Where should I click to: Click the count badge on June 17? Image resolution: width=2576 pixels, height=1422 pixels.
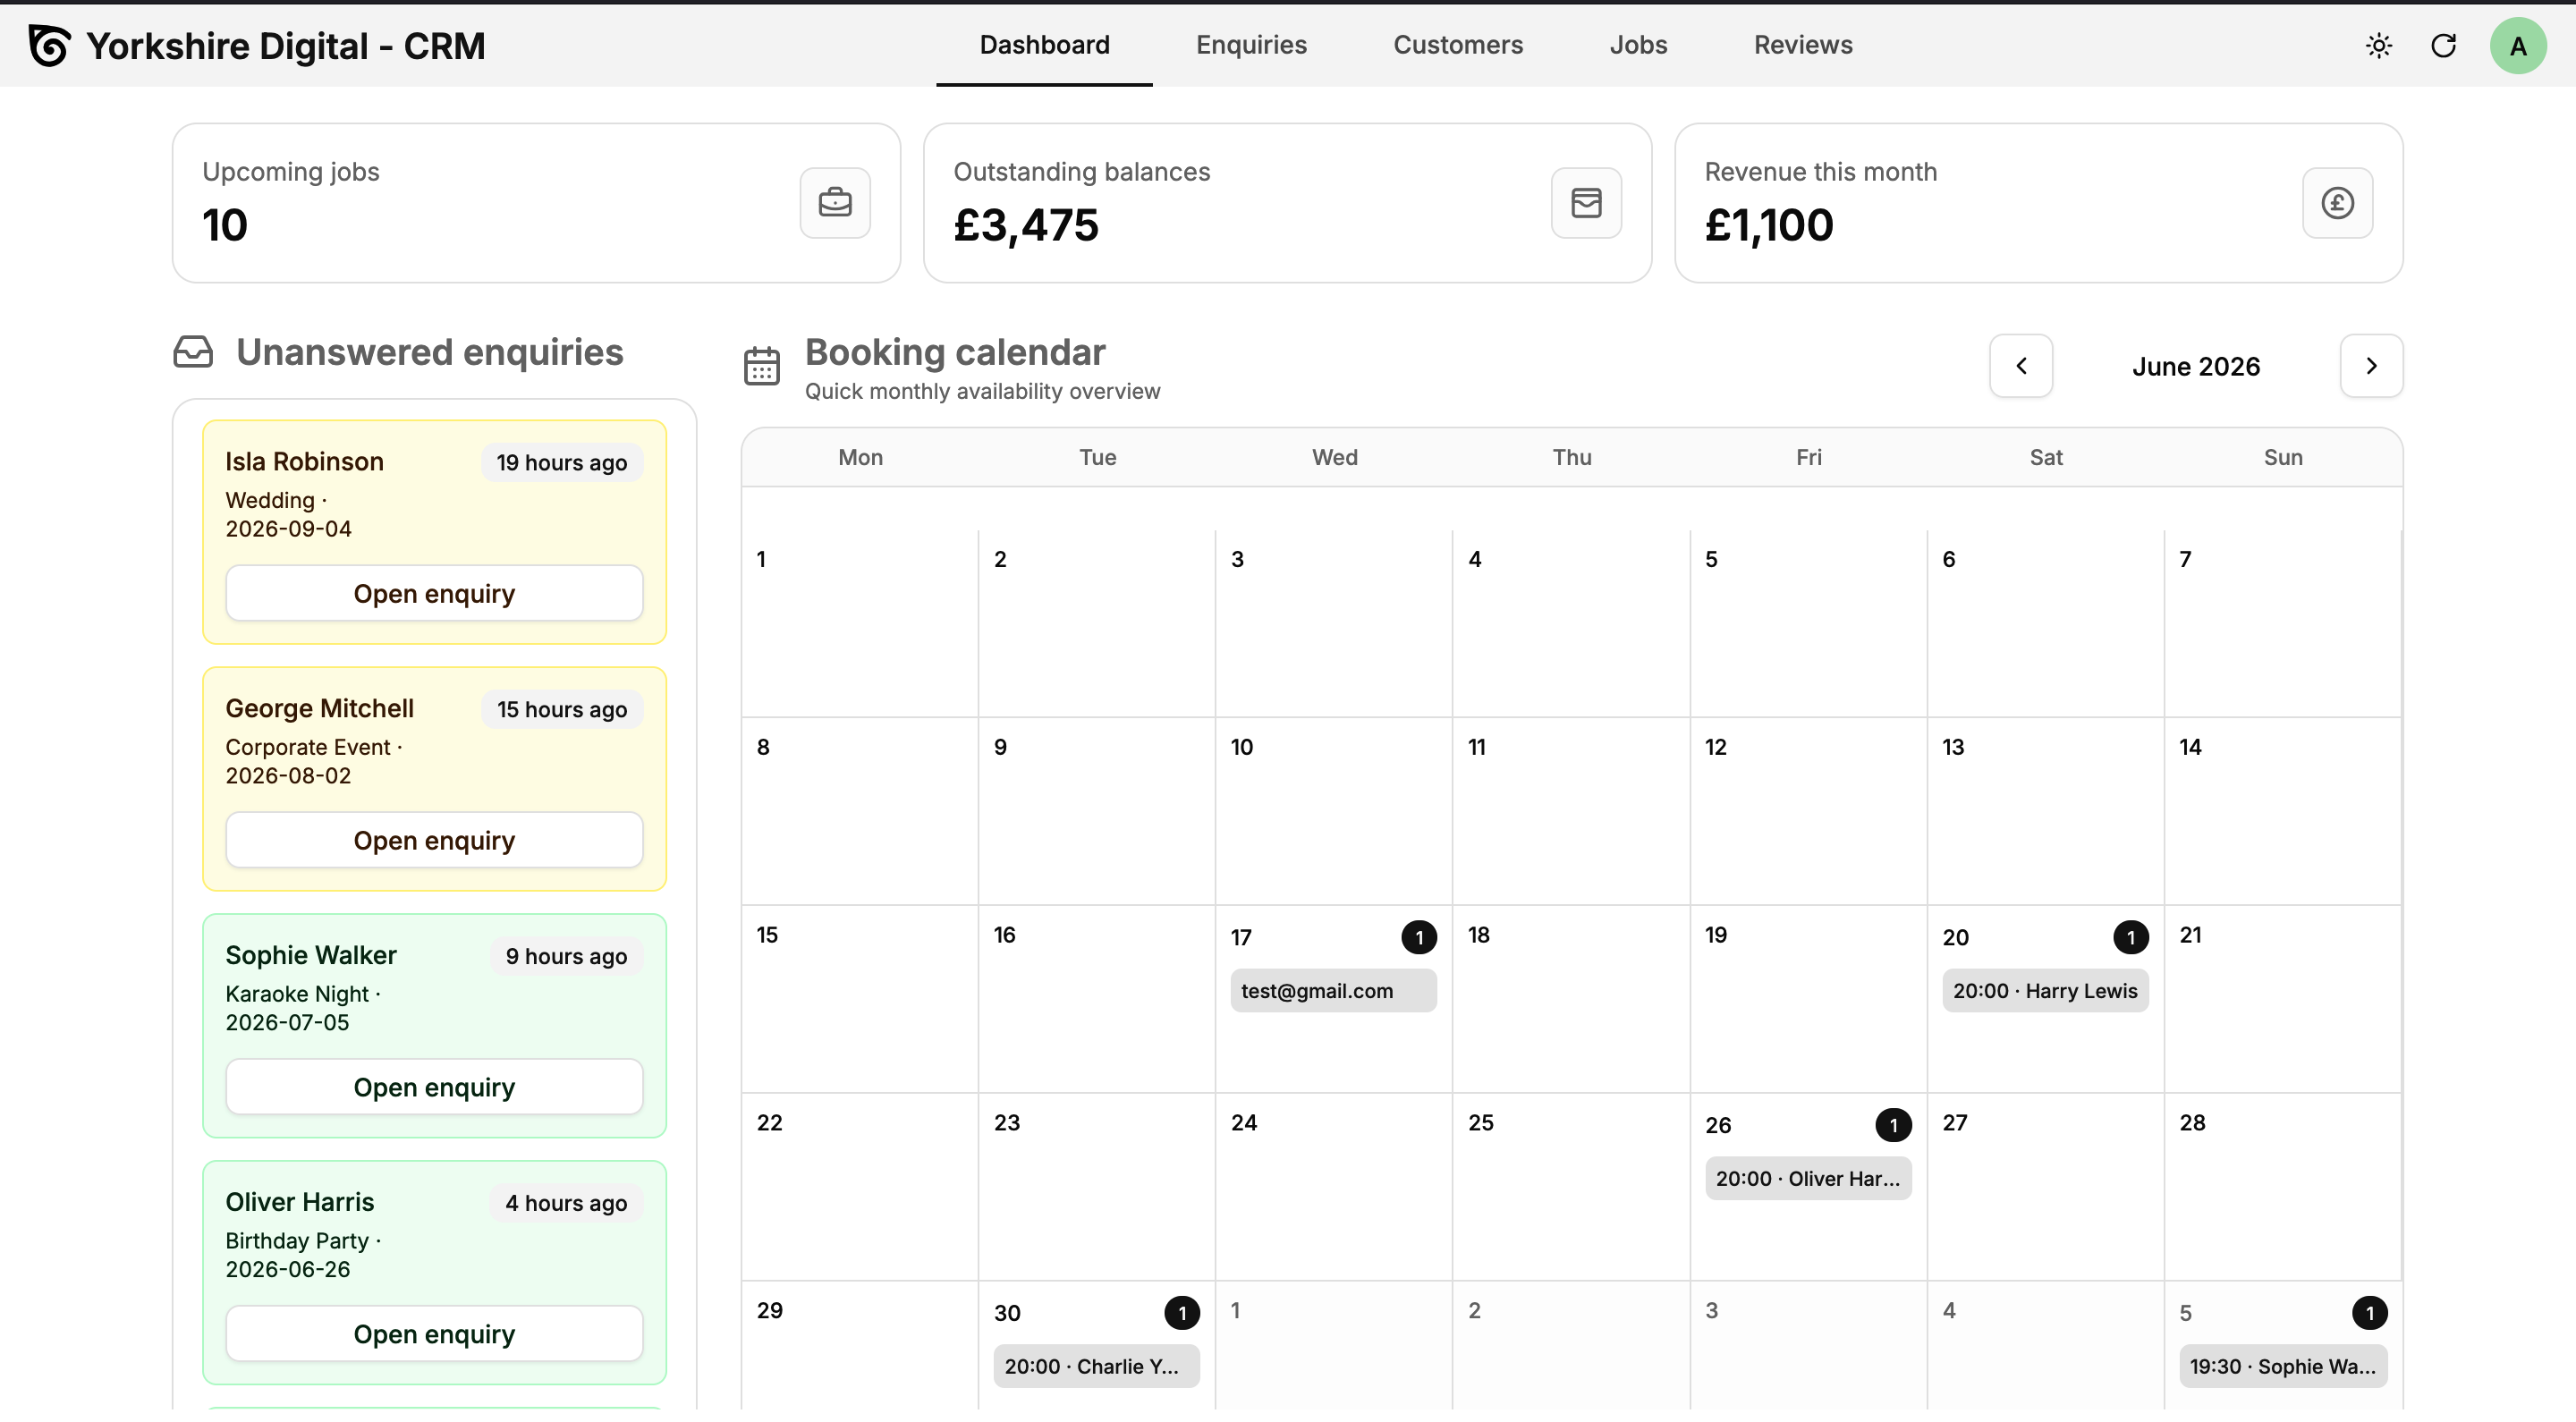click(1419, 938)
